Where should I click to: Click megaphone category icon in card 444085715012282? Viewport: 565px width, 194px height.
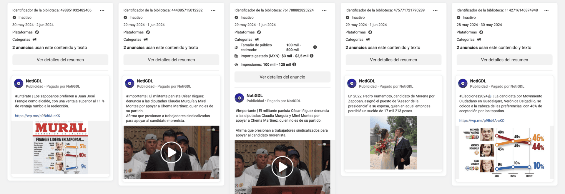(146, 40)
